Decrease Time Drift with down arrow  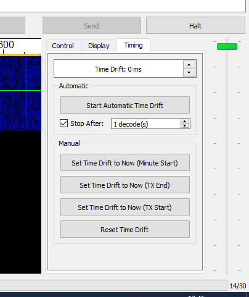point(189,72)
